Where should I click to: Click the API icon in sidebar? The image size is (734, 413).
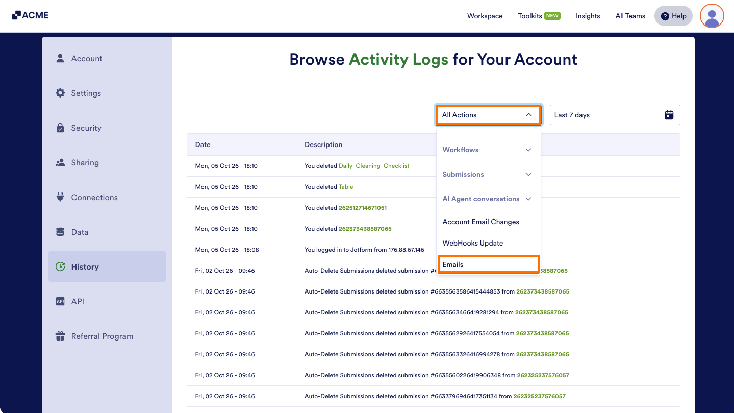point(60,301)
